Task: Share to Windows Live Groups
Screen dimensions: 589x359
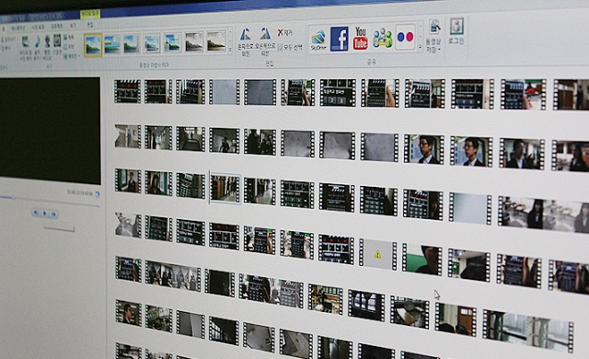Action: tap(383, 38)
